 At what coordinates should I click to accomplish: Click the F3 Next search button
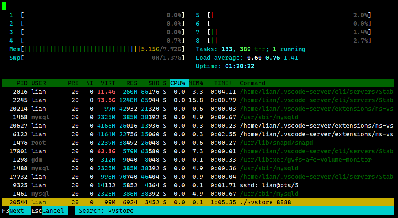pyautogui.click(x=16, y=211)
